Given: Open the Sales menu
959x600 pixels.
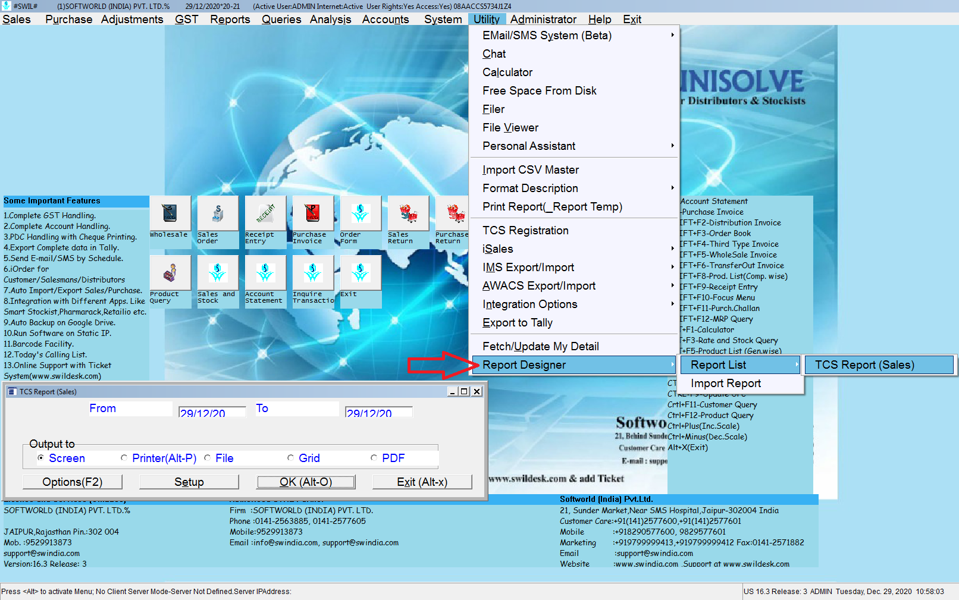Looking at the screenshot, I should (17, 19).
